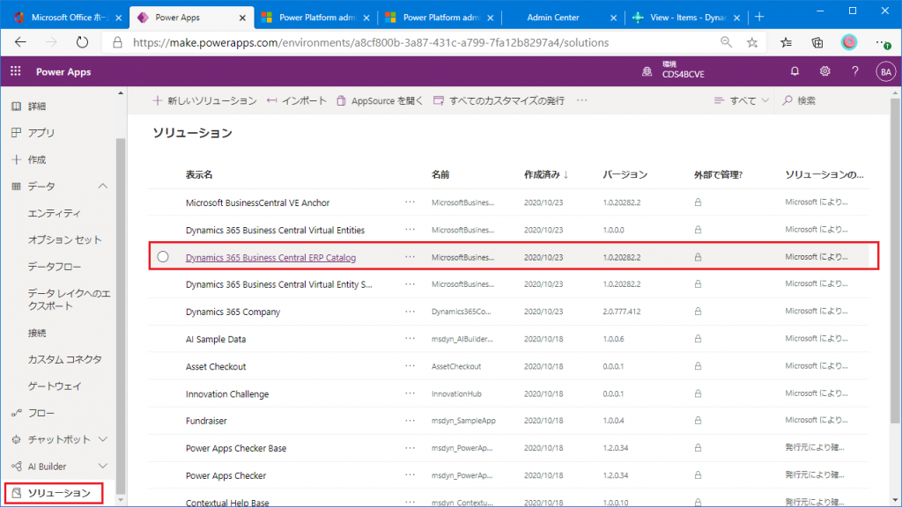Open Connections under Data
Viewport: 902px width, 507px height.
(37, 333)
